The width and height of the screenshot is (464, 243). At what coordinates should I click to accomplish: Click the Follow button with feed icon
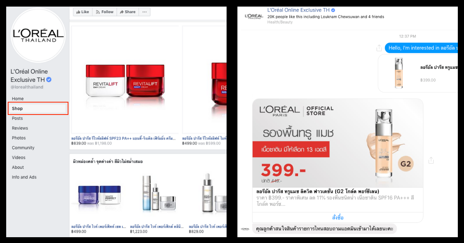(104, 12)
